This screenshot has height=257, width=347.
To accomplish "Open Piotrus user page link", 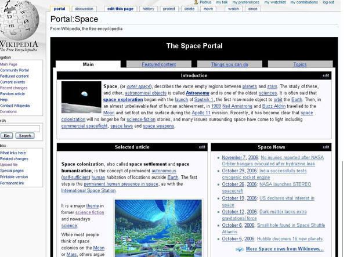I will 205,2.
